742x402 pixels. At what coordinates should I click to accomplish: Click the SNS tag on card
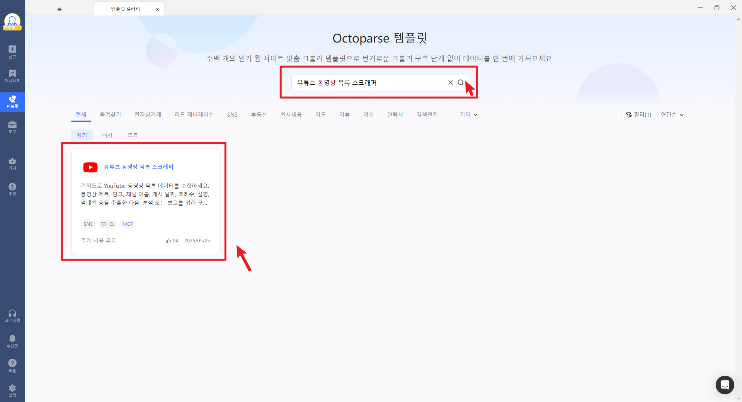click(x=88, y=224)
